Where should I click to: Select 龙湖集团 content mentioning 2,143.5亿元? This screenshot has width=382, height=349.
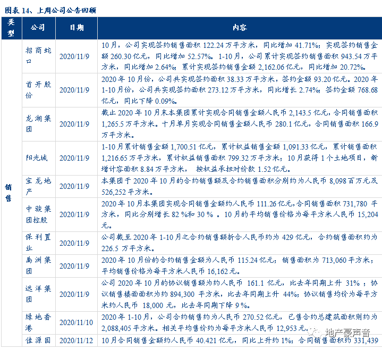(x=240, y=124)
